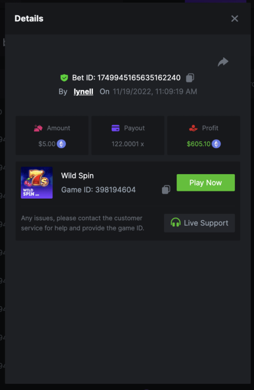The height and width of the screenshot is (390, 254).
Task: Click the Game ID 398194604 text
Action: (x=98, y=190)
